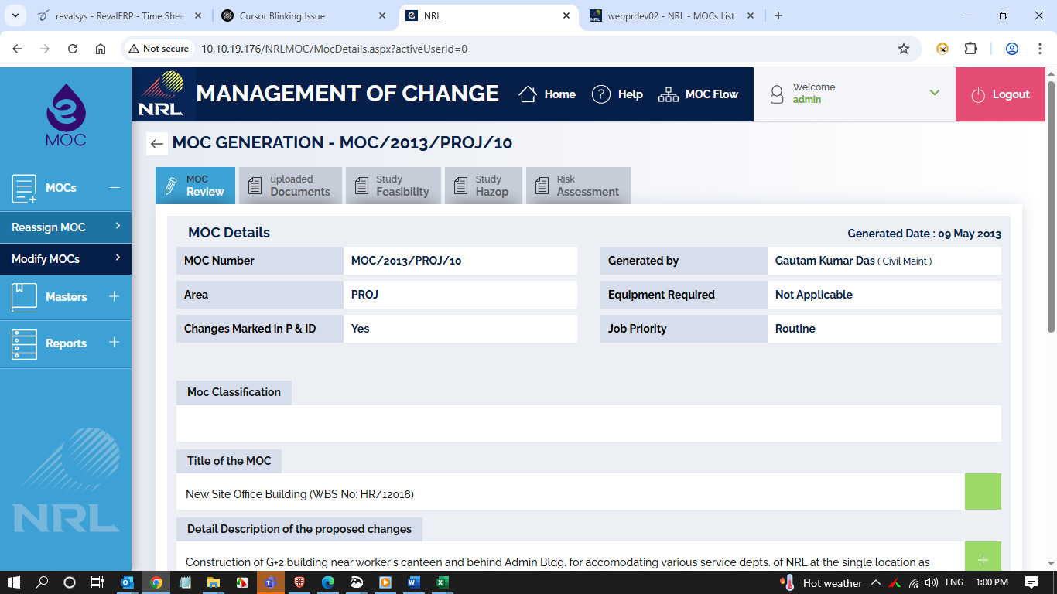
Task: Expand the Reports sidebar section
Action: pos(115,343)
